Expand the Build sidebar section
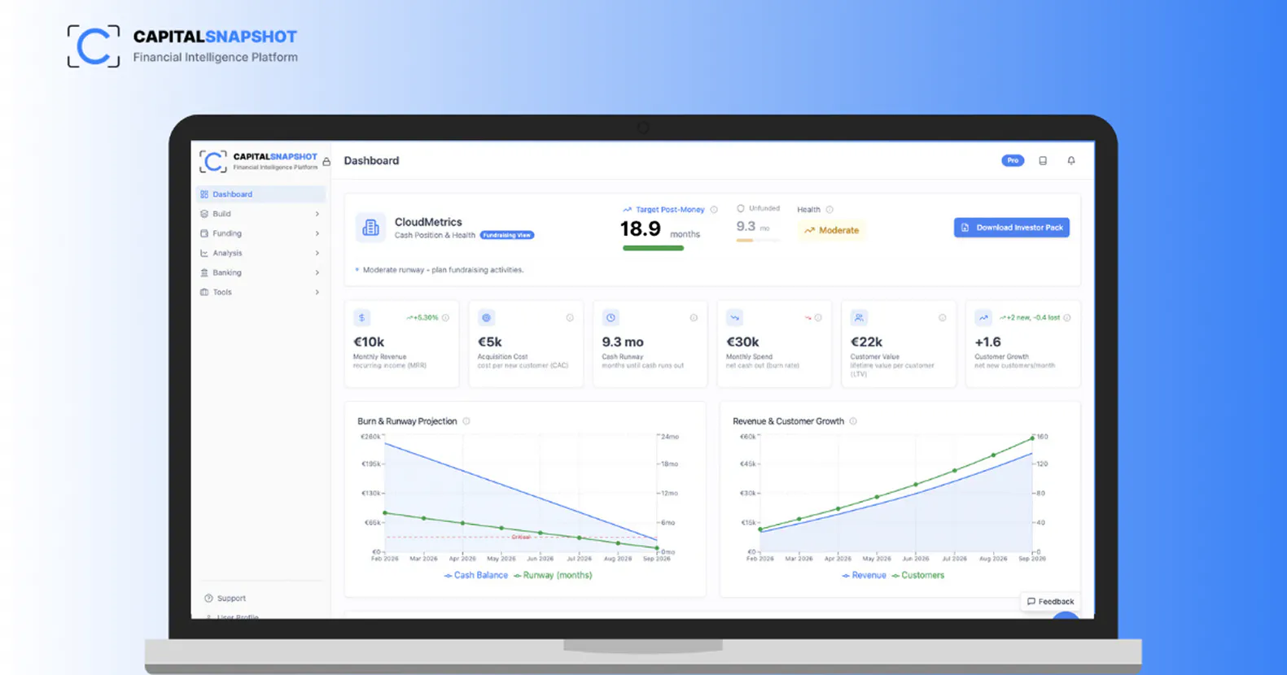This screenshot has height=675, width=1287. (x=260, y=214)
